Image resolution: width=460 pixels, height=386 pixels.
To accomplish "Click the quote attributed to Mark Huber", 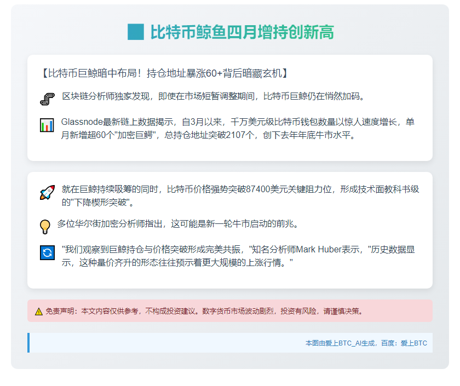I will [238, 256].
